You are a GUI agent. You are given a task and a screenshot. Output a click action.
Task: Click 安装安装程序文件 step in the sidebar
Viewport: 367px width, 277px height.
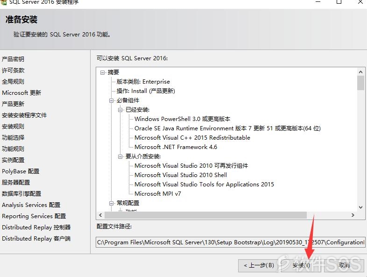pos(24,115)
